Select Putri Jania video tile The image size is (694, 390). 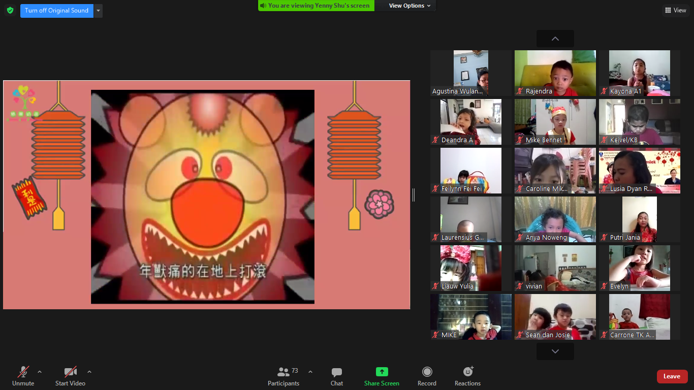coord(640,219)
